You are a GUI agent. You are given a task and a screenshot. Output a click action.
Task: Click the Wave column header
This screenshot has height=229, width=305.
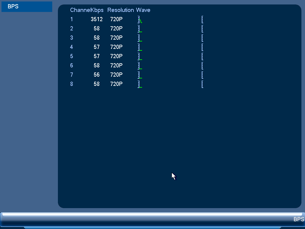tap(143, 10)
